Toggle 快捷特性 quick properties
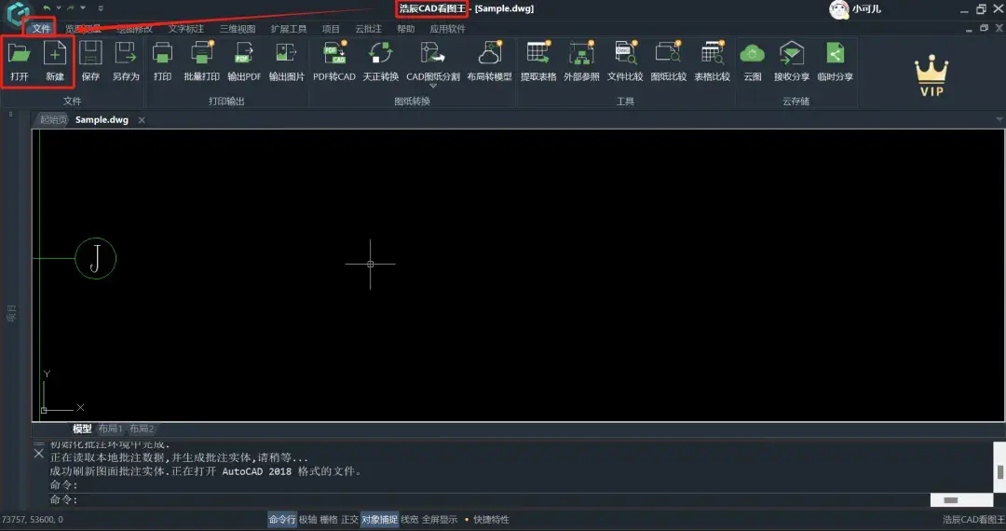Image resolution: width=1006 pixels, height=531 pixels. click(x=491, y=520)
